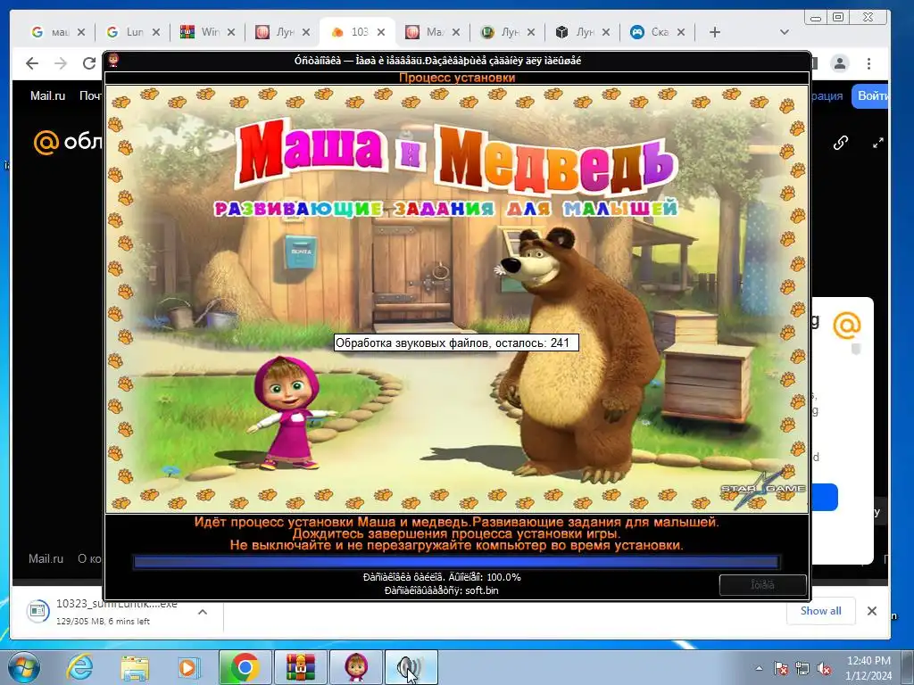Click the 'Процесс установки' heading text
914x685 pixels.
(457, 78)
